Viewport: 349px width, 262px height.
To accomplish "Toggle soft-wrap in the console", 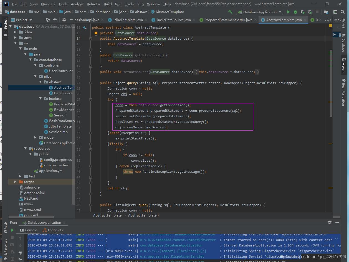I will coord(20,253).
